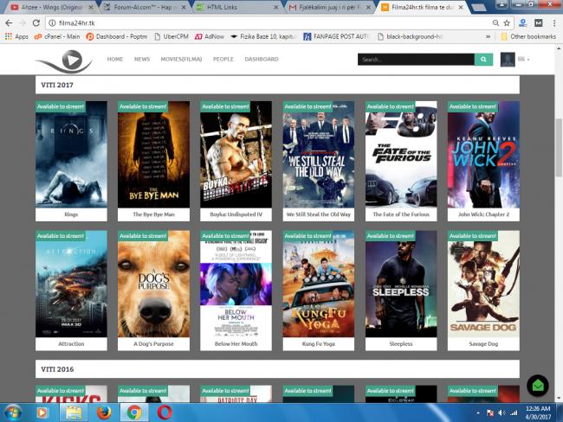
Task: Open Other bookmarks folder
Action: [528, 36]
